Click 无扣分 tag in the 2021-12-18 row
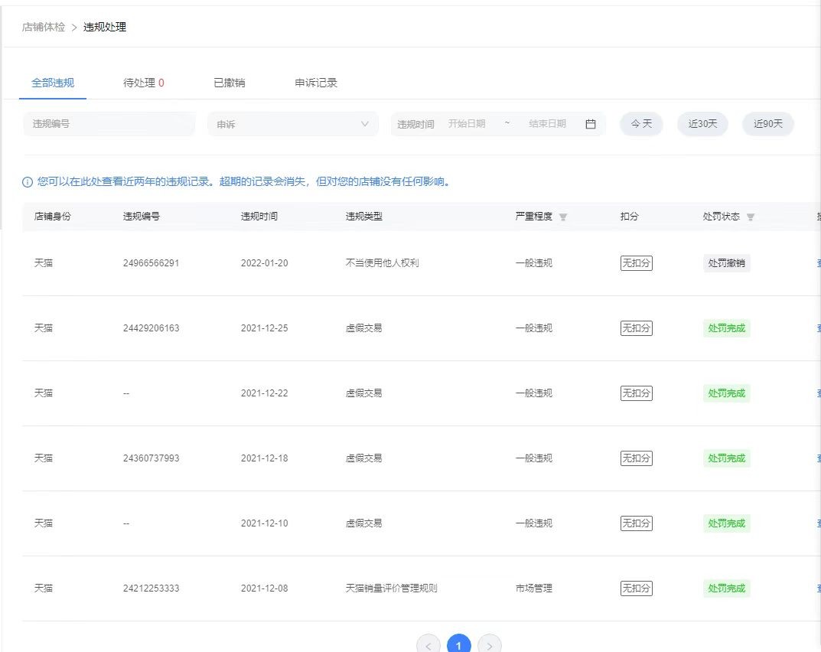The width and height of the screenshot is (821, 652). pos(636,458)
